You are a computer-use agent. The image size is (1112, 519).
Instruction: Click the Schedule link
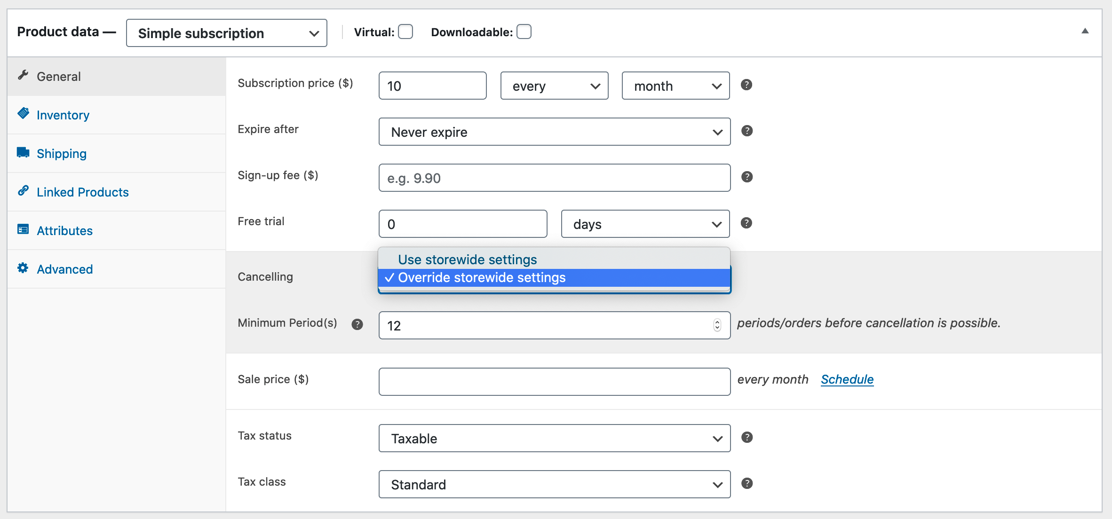click(x=847, y=379)
